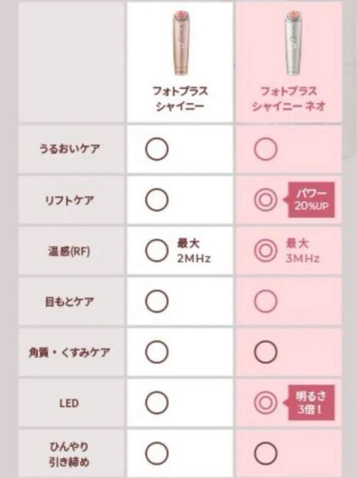Click the double circle beside 最大 3MHz
357x478 pixels.
(x=266, y=251)
